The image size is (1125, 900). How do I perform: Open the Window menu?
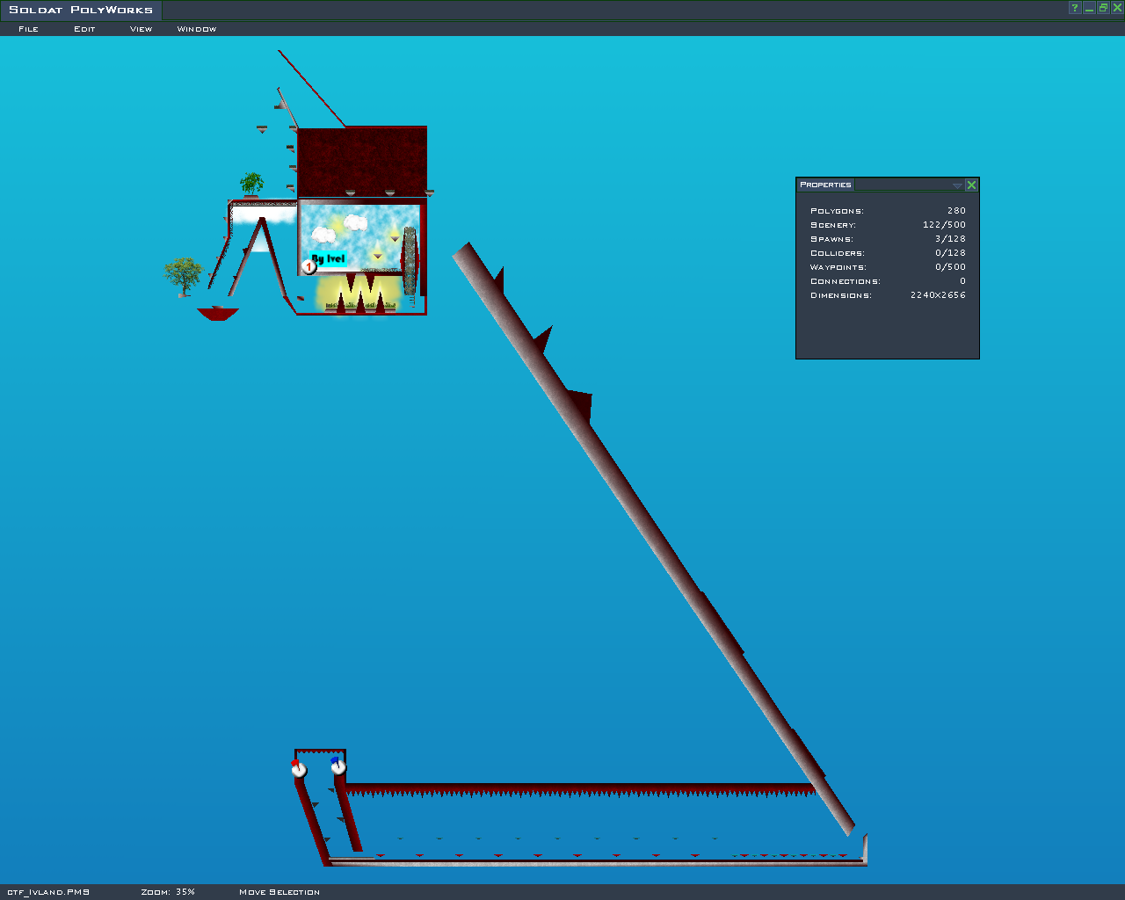[x=196, y=29]
